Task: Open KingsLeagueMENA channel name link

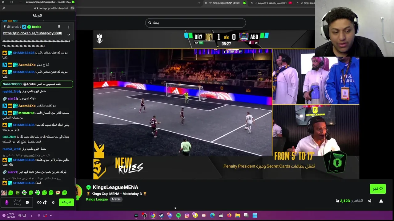Action: coord(115,187)
